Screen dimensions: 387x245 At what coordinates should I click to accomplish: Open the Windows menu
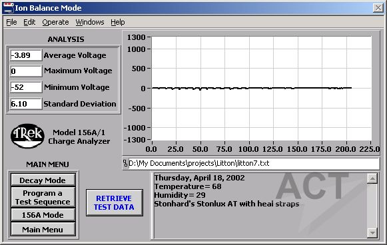[x=90, y=22]
